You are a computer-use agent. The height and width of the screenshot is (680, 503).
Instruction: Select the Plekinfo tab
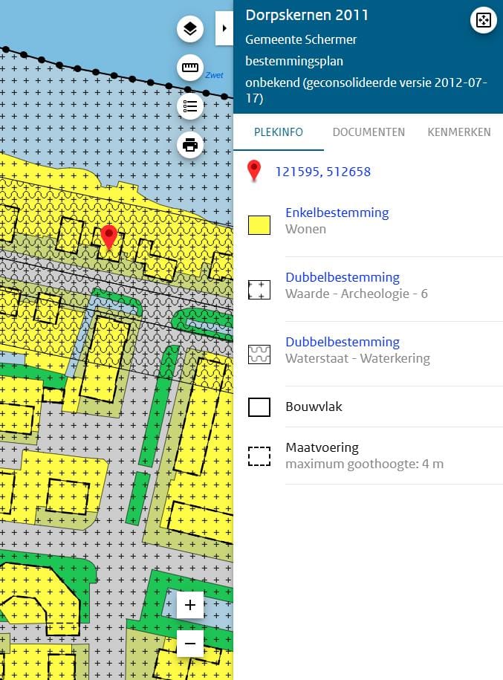(x=279, y=132)
